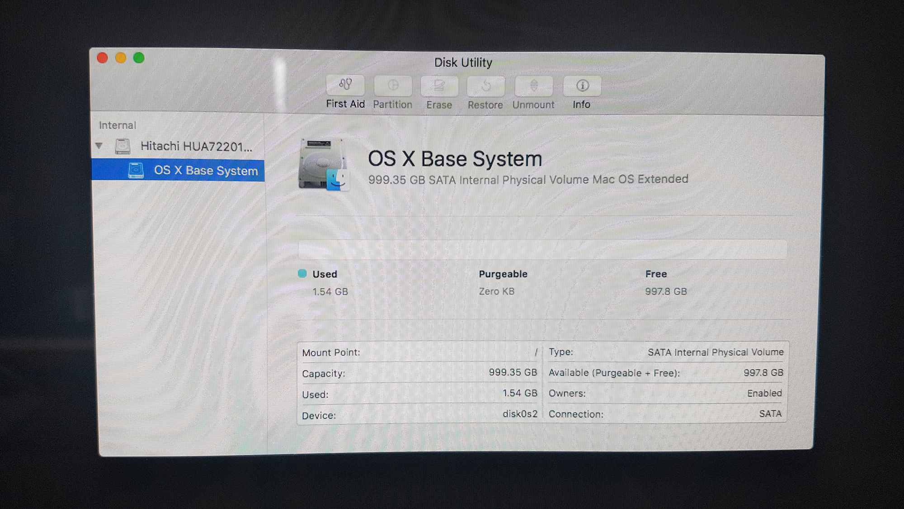Image resolution: width=904 pixels, height=509 pixels.
Task: Click the Free 997.8 GB legend value
Action: [666, 291]
